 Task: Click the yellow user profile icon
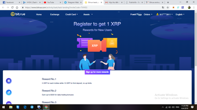(x=157, y=14)
